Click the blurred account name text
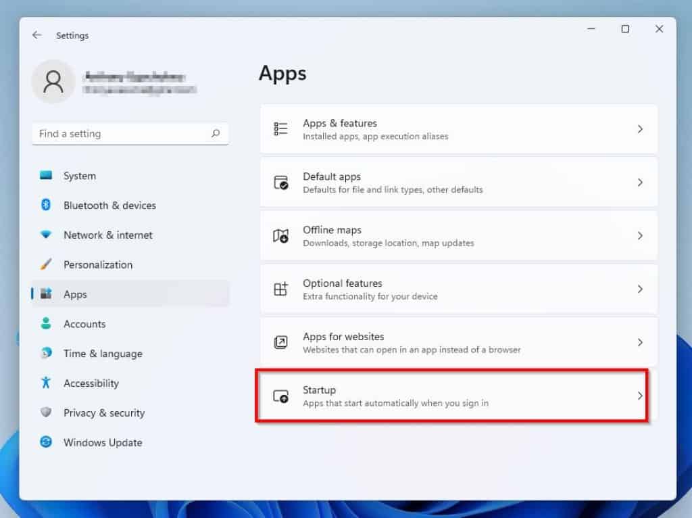The width and height of the screenshot is (692, 518). click(134, 77)
